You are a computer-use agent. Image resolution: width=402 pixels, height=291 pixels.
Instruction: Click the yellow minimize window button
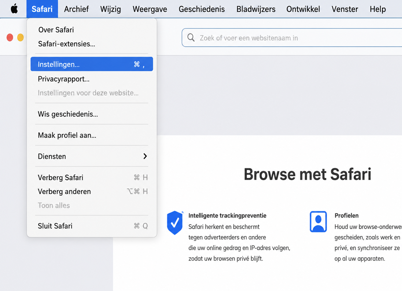click(x=20, y=37)
